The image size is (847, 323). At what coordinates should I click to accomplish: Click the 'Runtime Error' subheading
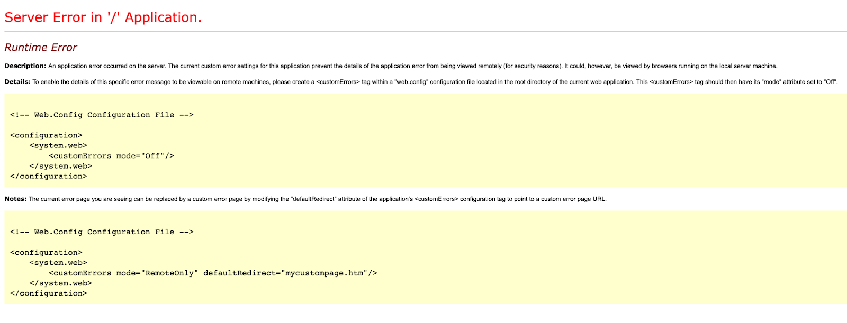pyautogui.click(x=41, y=48)
